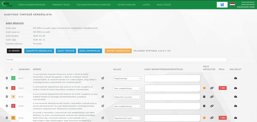This screenshot has width=257, height=122.
Task: Click link chain icon in row 4.1.2
Action: (212, 88)
